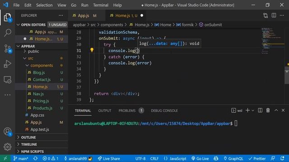Click the editor vertical scrollbar
The image size is (289, 162).
(x=287, y=75)
